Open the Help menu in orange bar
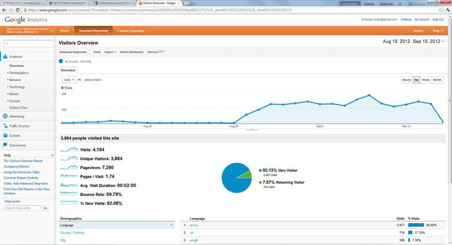The width and height of the screenshot is (452, 245). (438, 31)
